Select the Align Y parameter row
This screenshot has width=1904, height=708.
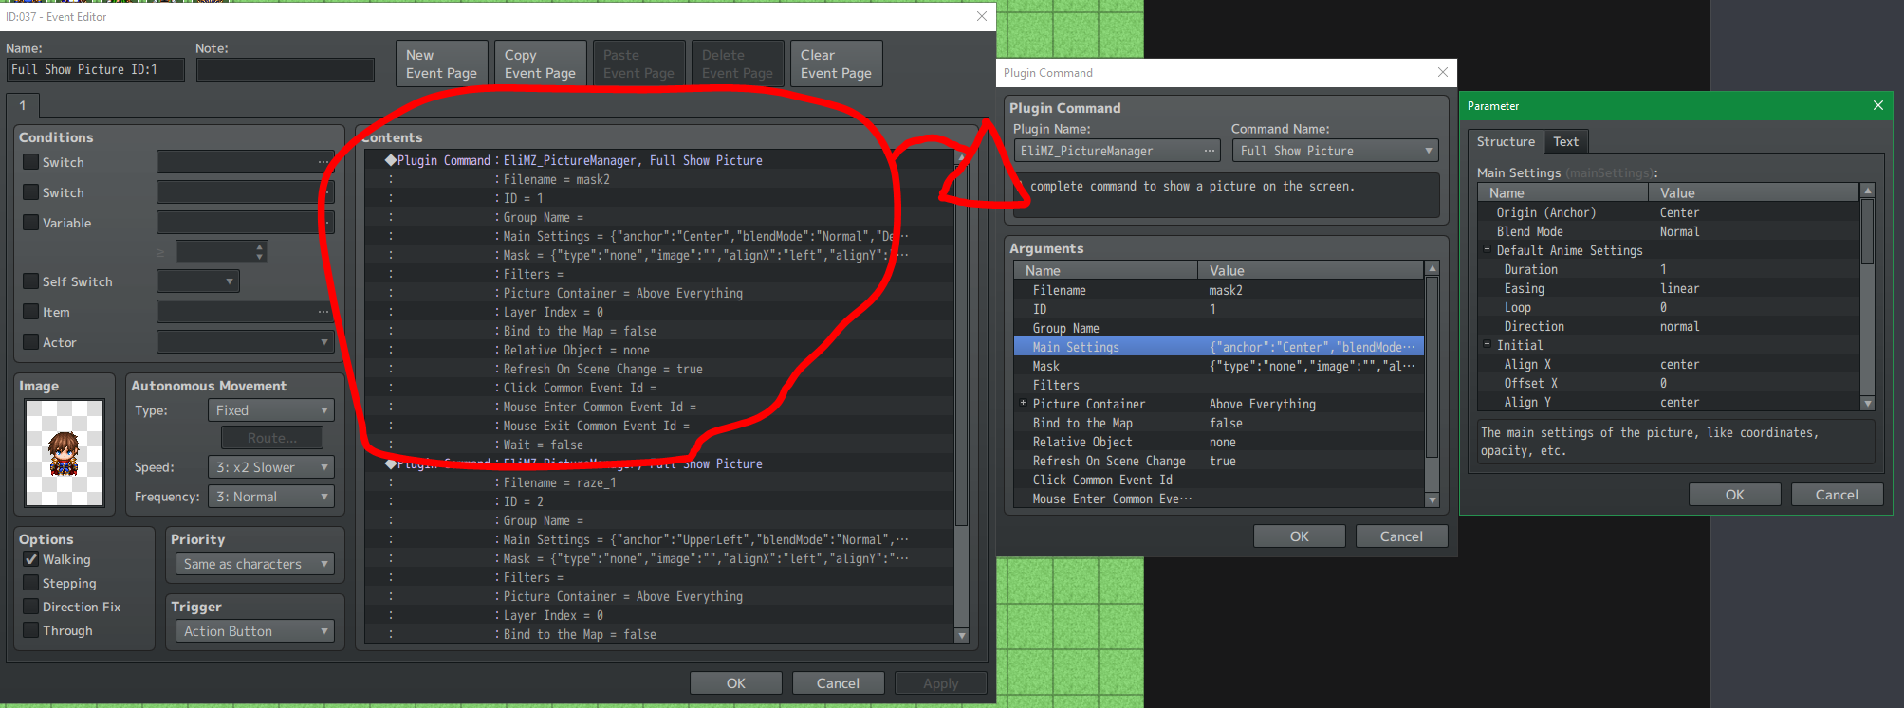(x=1669, y=402)
